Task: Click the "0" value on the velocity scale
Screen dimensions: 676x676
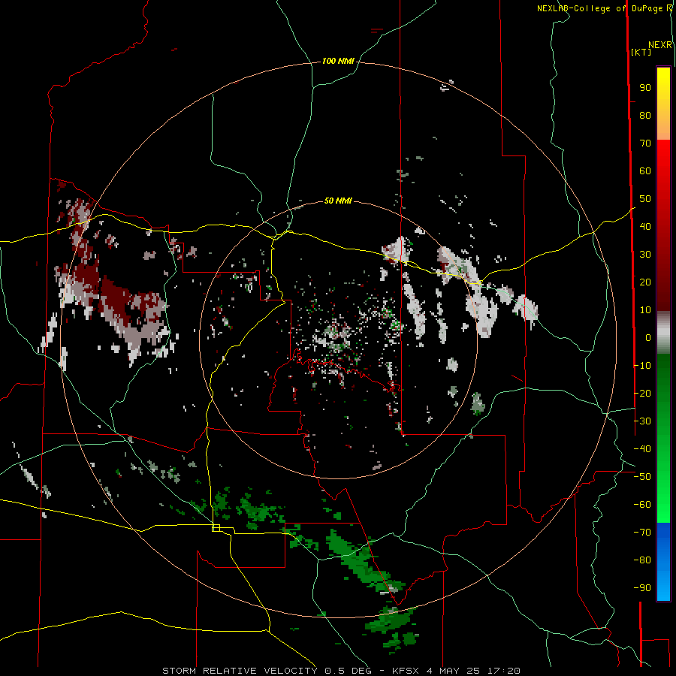Action: tap(648, 337)
